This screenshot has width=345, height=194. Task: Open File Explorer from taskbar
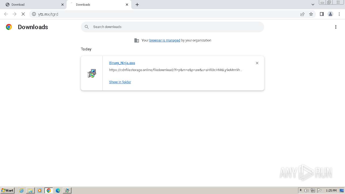coord(30,190)
